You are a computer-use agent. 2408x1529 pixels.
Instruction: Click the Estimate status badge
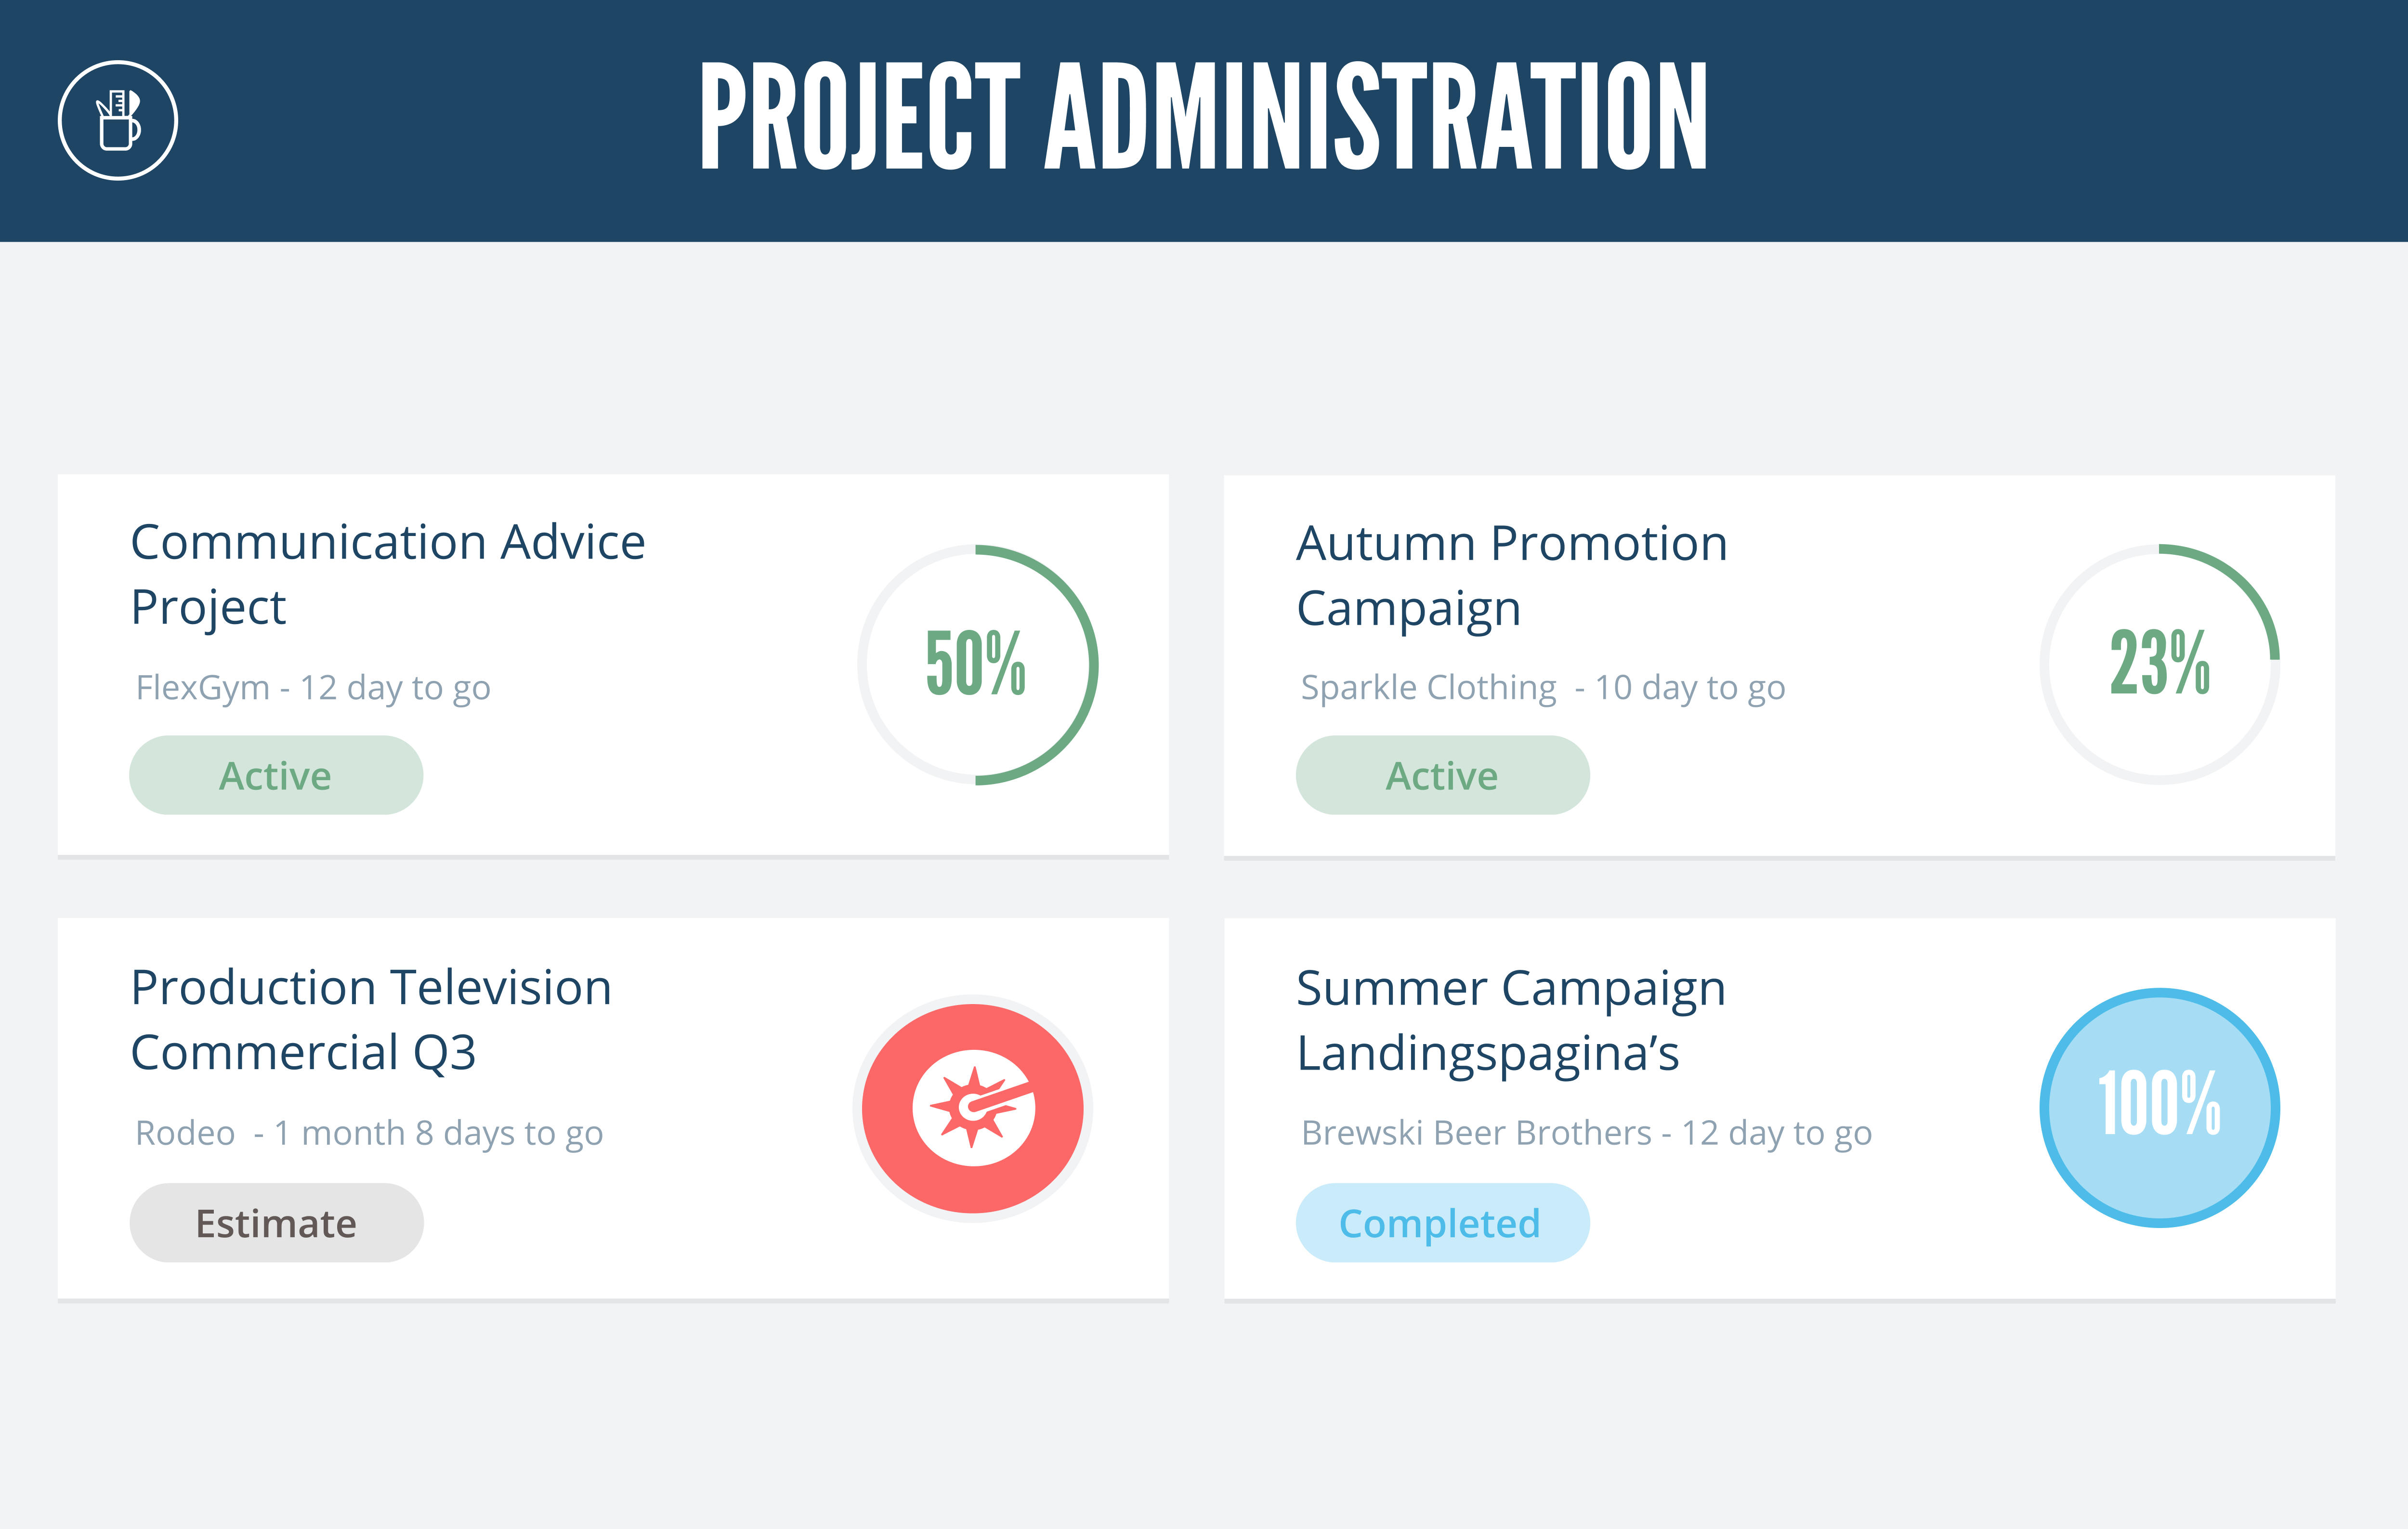(276, 1223)
